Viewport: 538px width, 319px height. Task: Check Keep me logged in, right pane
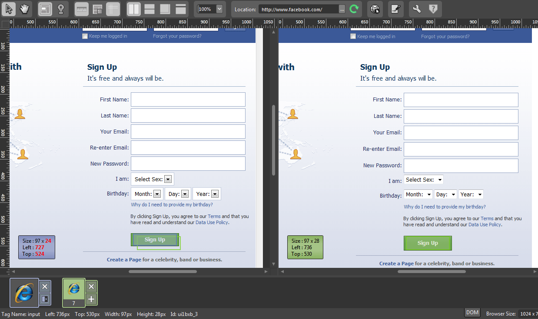(x=353, y=36)
